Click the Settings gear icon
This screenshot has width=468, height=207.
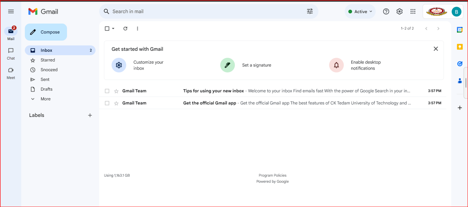pos(399,12)
